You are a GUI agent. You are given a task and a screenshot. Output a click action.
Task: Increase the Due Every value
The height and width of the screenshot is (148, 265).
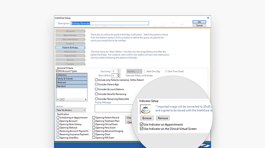click(119, 70)
